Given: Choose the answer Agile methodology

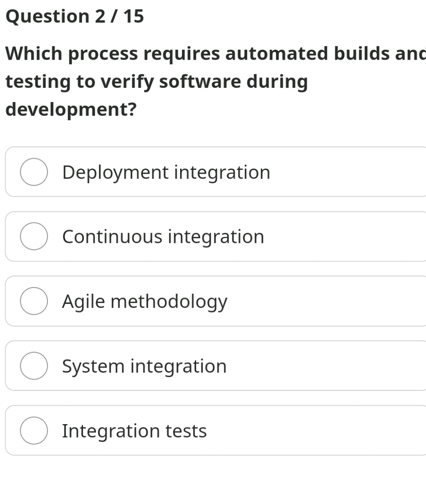Looking at the screenshot, I should 145,301.
